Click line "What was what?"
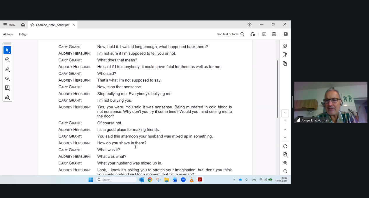This screenshot has width=369, height=198. [112, 156]
